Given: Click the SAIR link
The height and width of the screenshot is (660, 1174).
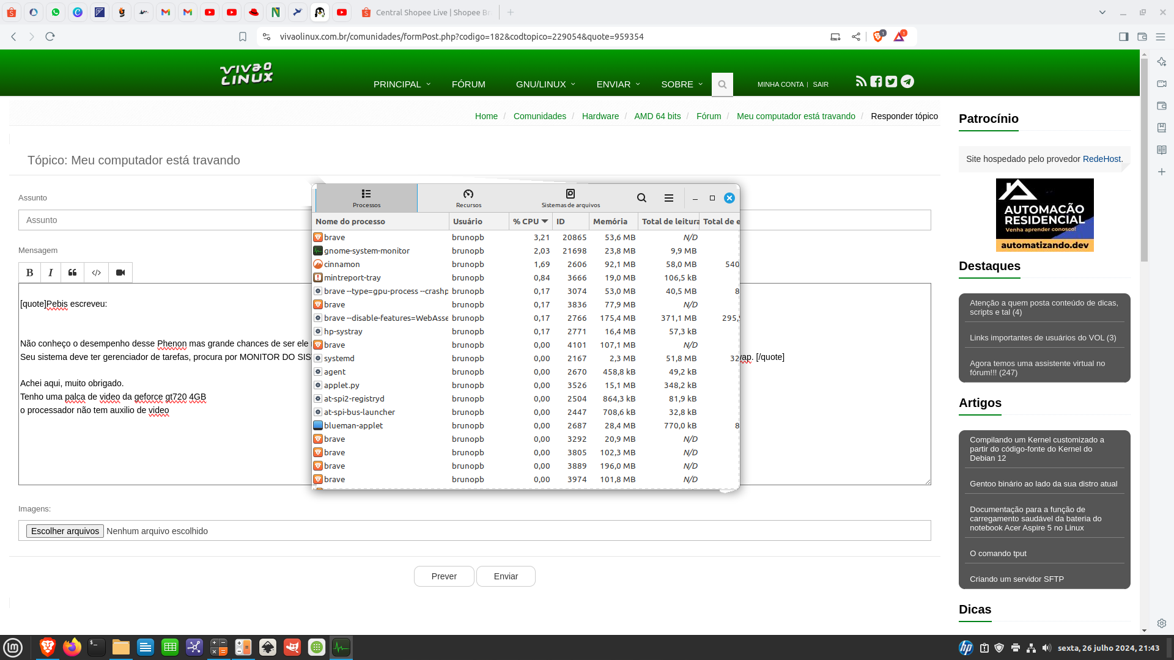Looking at the screenshot, I should [x=821, y=84].
